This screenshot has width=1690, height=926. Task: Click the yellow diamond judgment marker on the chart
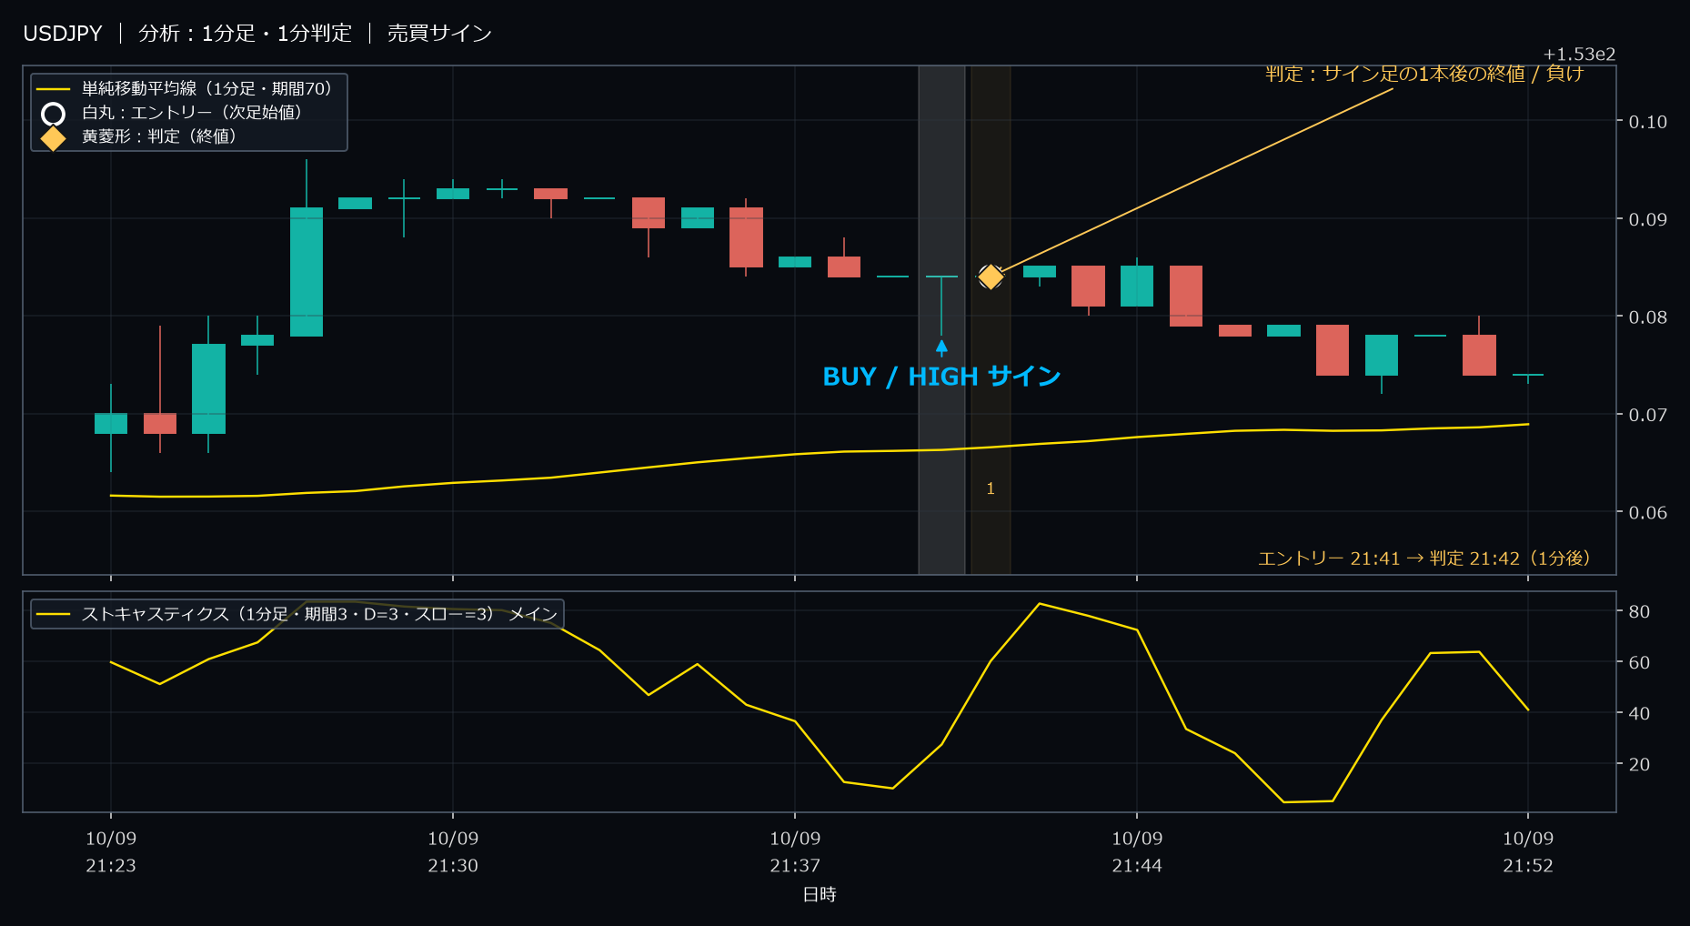click(x=991, y=277)
